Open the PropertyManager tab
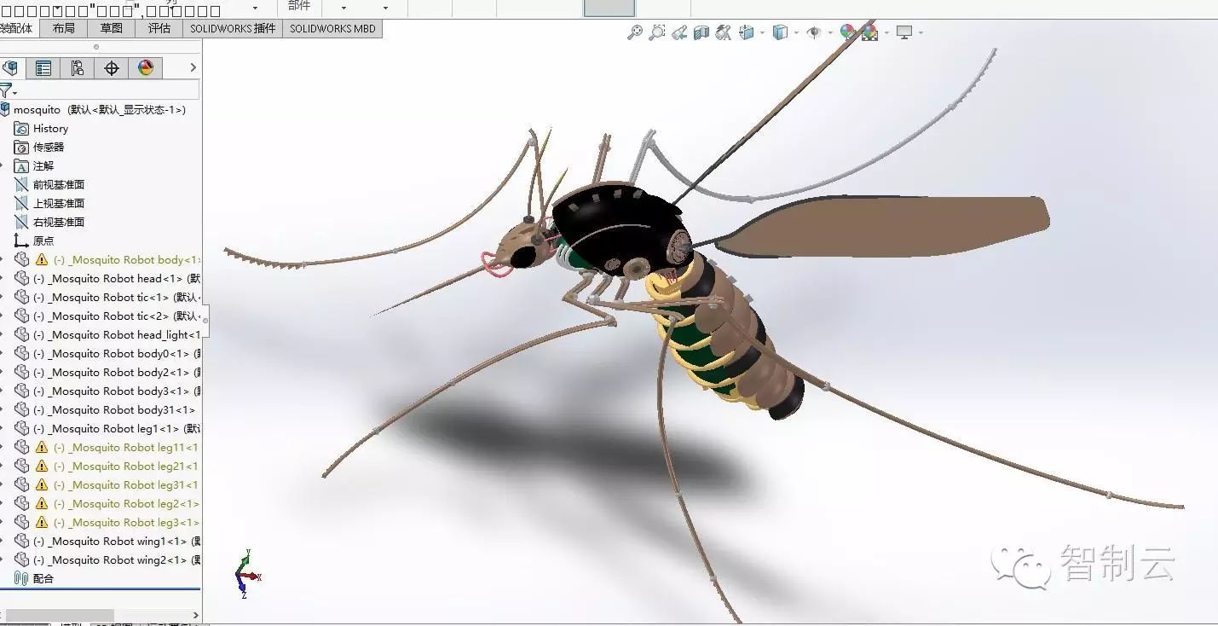1218x626 pixels. [x=43, y=68]
